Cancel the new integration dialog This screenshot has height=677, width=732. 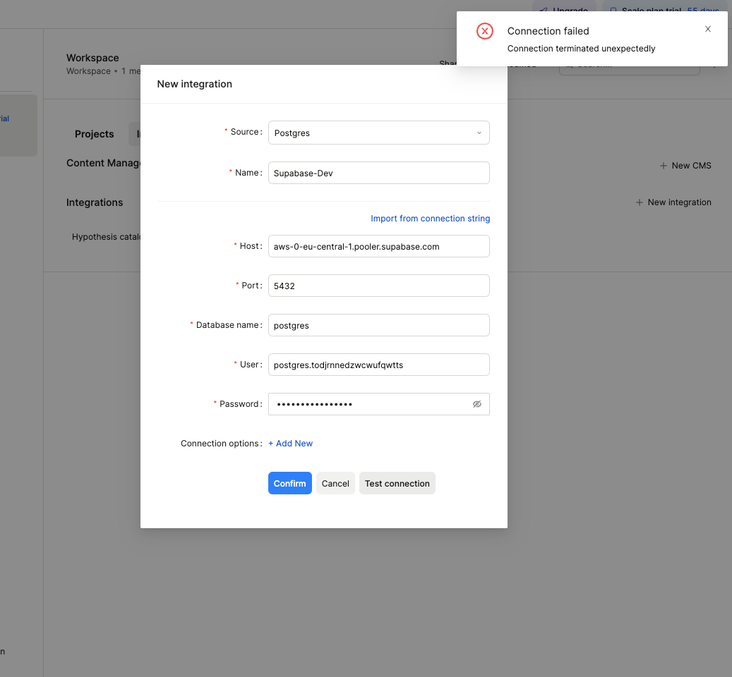click(335, 484)
